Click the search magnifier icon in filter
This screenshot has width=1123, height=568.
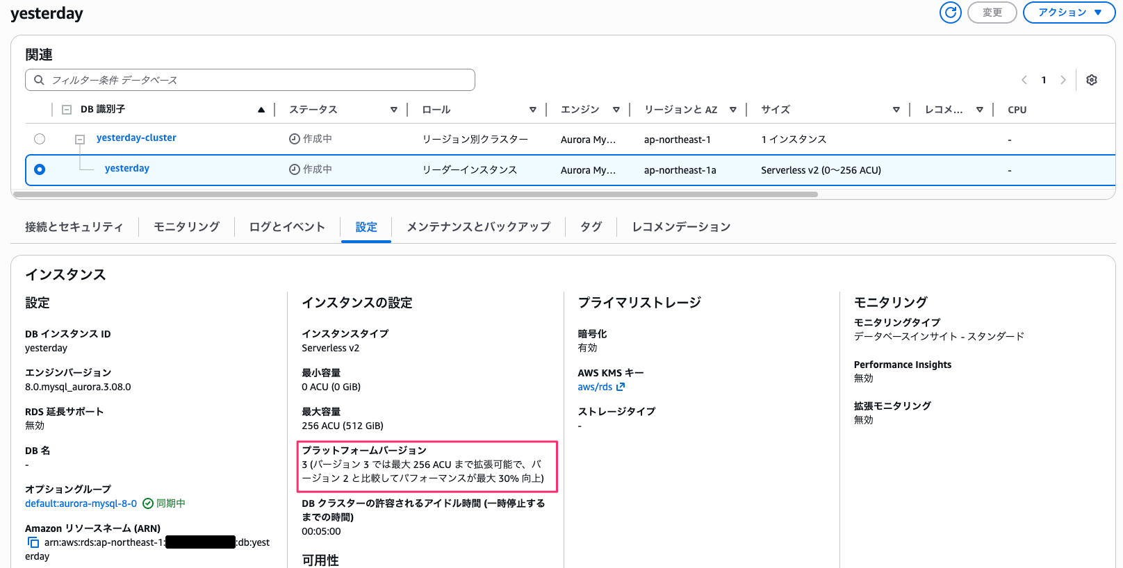point(39,80)
